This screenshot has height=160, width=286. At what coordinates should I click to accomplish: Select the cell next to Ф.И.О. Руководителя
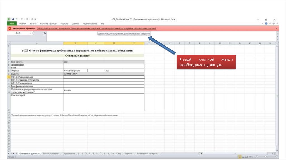pos(104,77)
